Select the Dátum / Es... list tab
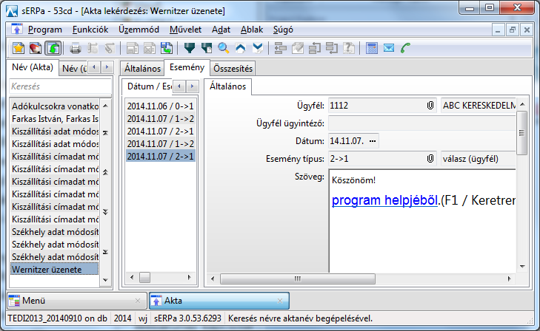540x331 pixels. point(149,86)
